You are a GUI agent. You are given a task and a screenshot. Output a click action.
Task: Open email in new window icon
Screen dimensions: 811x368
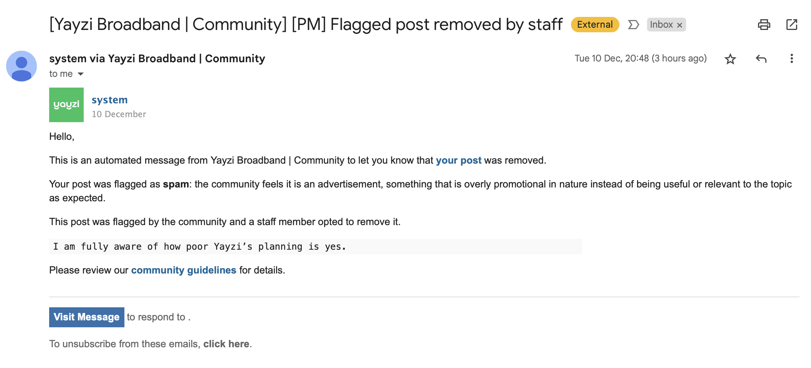tap(791, 25)
